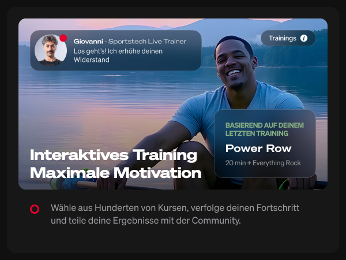
Task: Open the Power Row workout title
Action: 258,148
